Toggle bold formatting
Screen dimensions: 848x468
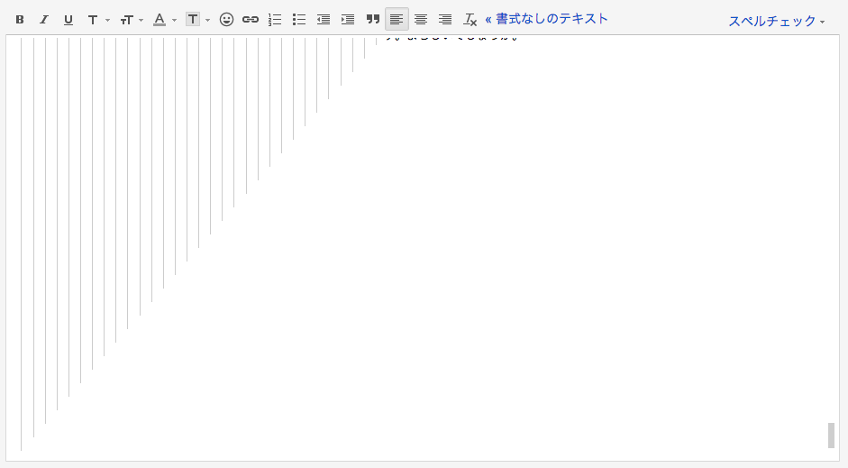tap(20, 19)
